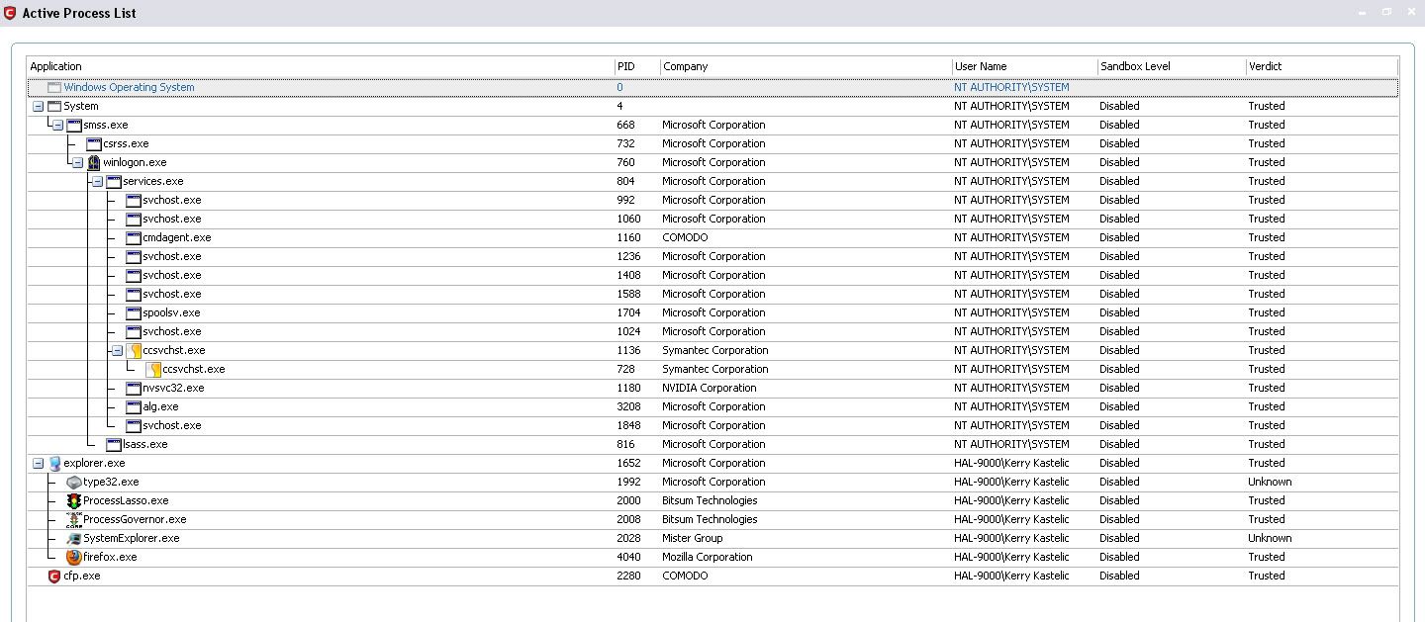The image size is (1425, 622).
Task: Click the NVIDIA Corporation company cell
Action: tap(710, 388)
